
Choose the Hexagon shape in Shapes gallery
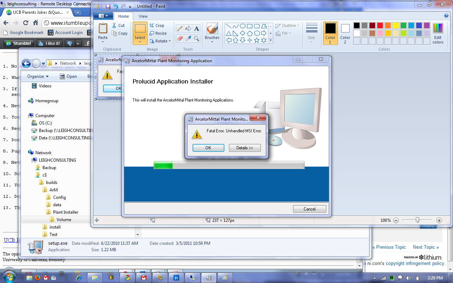(257, 33)
